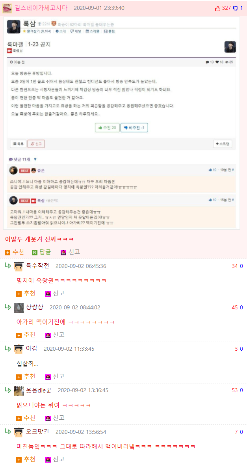The image size is (247, 465).
Task: Click the 스크랩 button
Action: pyautogui.click(x=223, y=144)
